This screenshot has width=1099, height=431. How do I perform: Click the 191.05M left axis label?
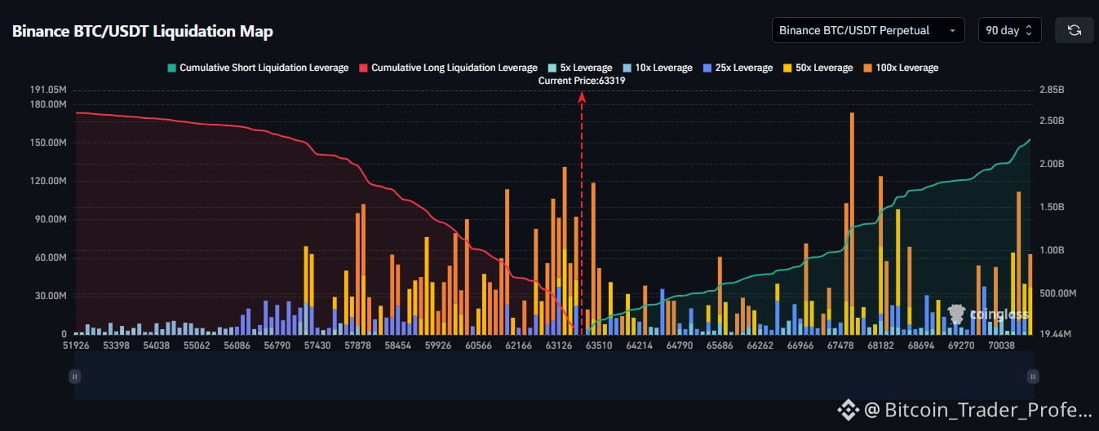(x=49, y=90)
